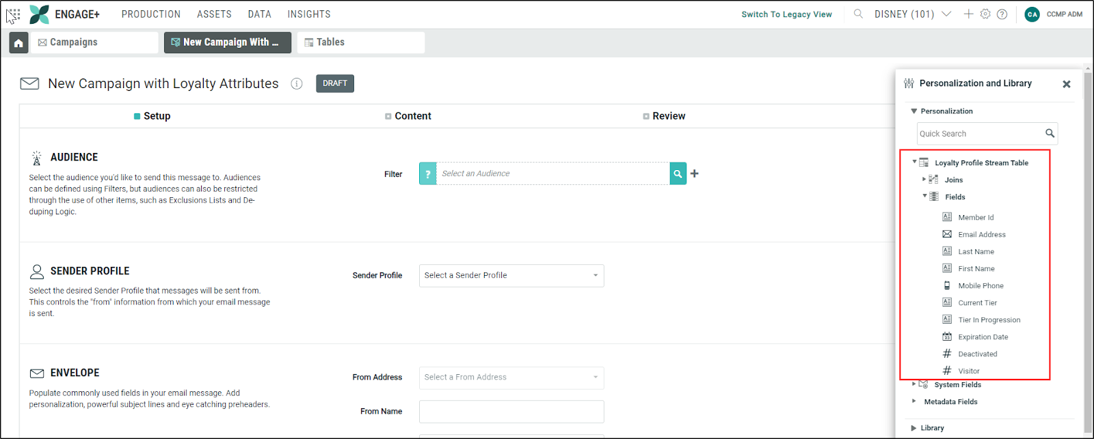The width and height of the screenshot is (1094, 439).
Task: Click the help question mark icon
Action: click(x=1002, y=14)
